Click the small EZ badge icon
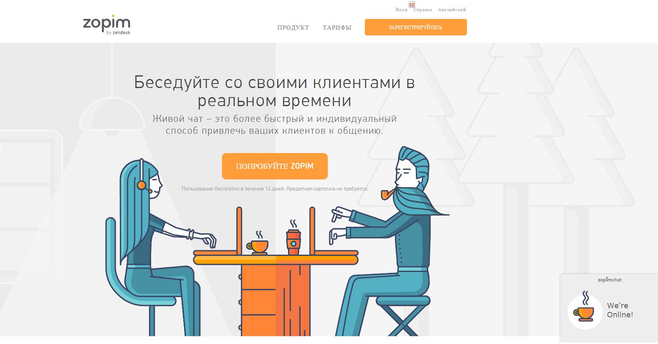The height and width of the screenshot is (344, 658). [412, 5]
